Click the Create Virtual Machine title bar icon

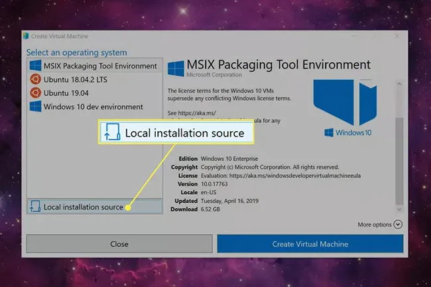tap(26, 36)
